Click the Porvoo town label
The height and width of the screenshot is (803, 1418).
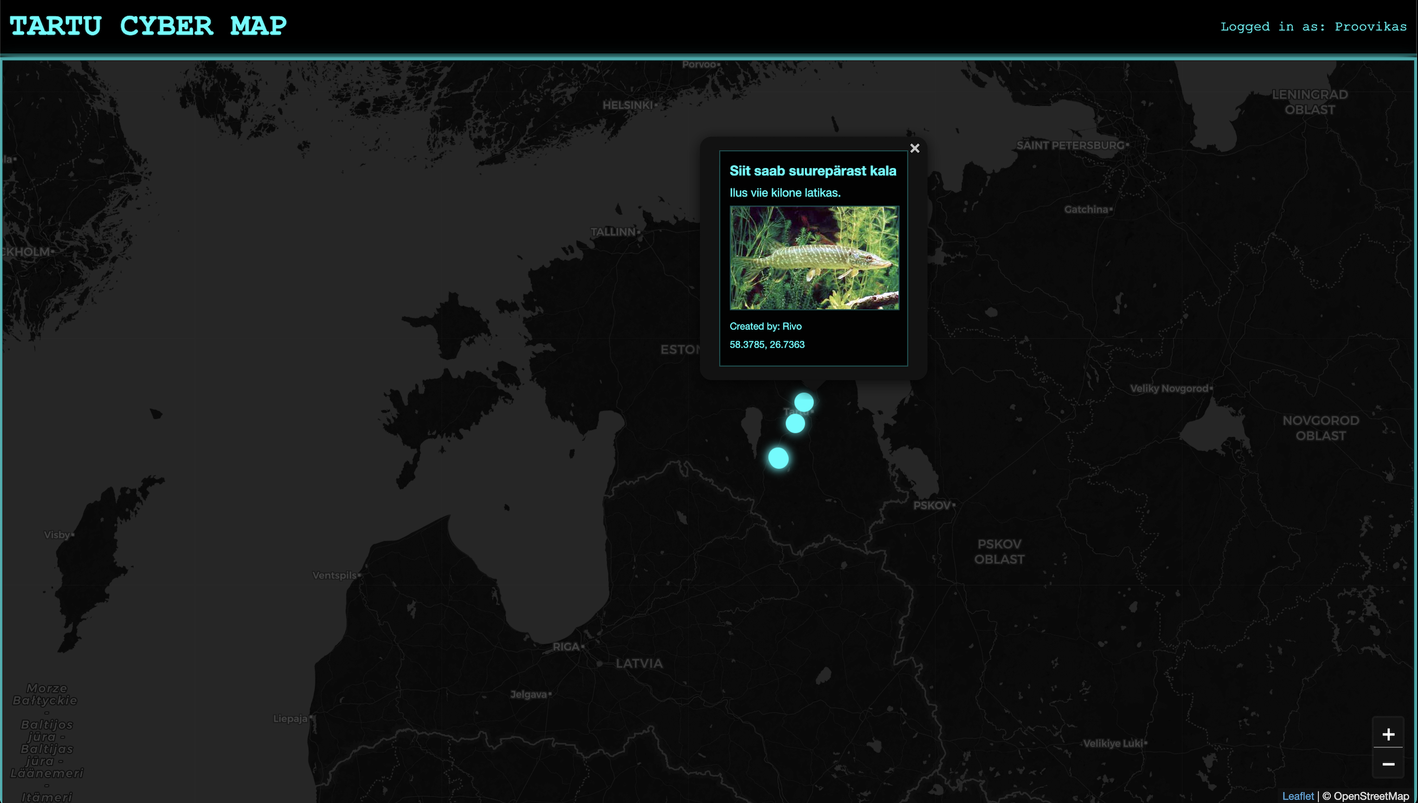(x=699, y=65)
